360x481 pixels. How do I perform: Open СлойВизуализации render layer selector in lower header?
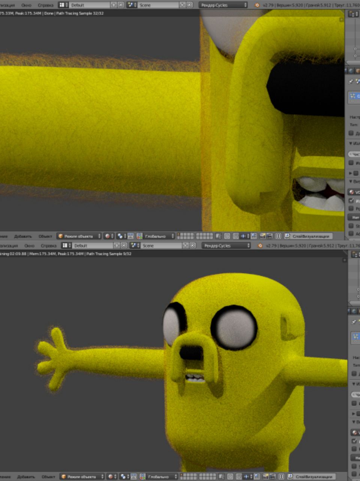point(314,476)
